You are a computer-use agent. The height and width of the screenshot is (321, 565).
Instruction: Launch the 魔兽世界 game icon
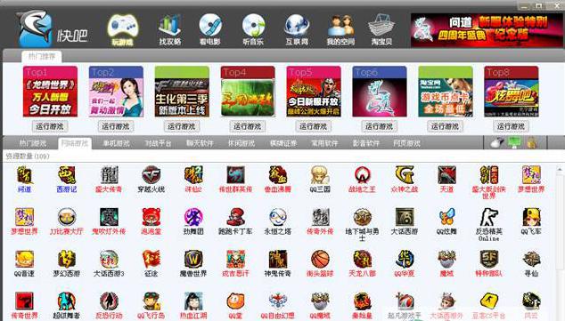point(193,259)
